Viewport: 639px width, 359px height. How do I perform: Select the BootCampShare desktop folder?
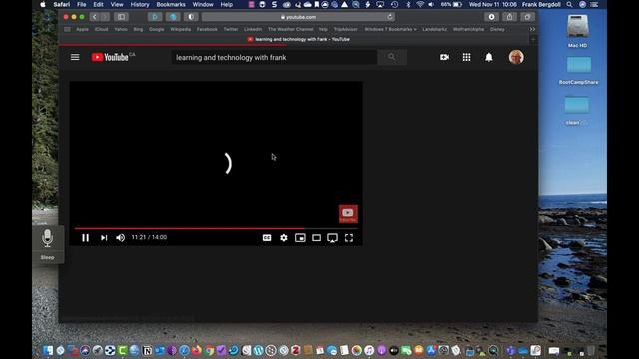579,70
